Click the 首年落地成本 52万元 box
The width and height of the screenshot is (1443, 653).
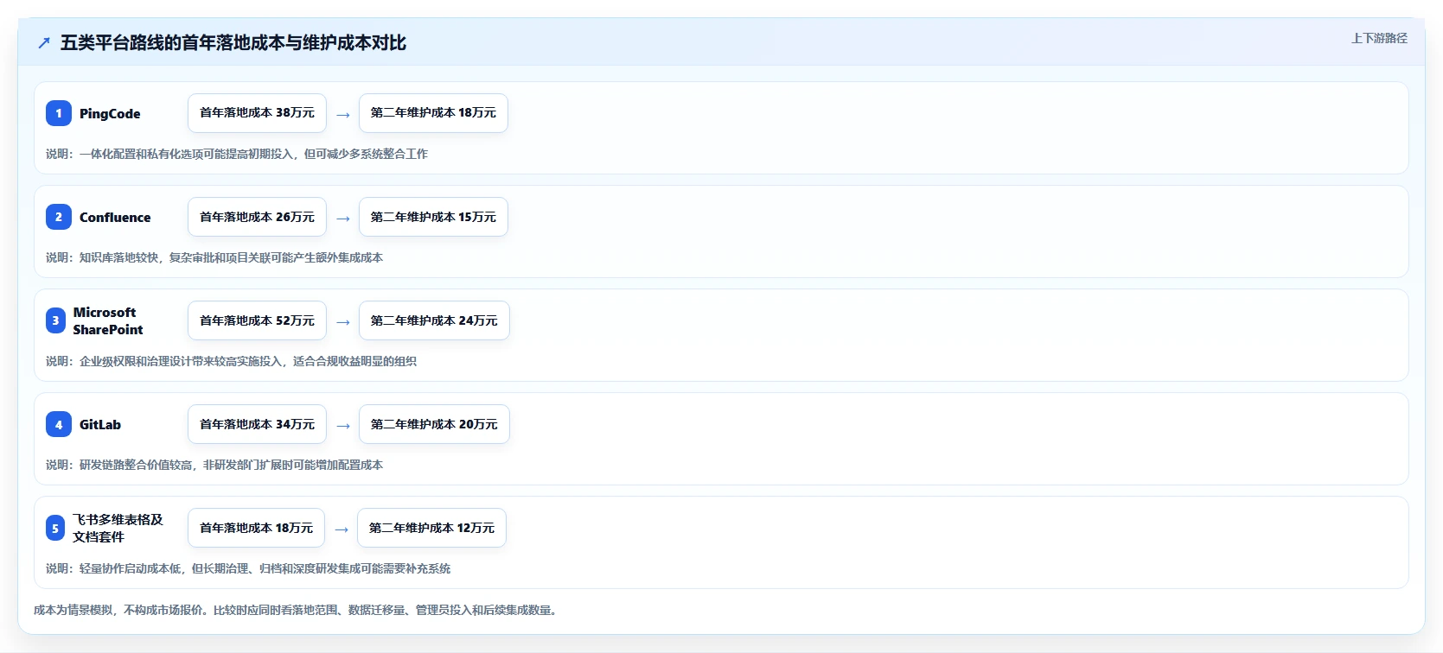pyautogui.click(x=257, y=320)
